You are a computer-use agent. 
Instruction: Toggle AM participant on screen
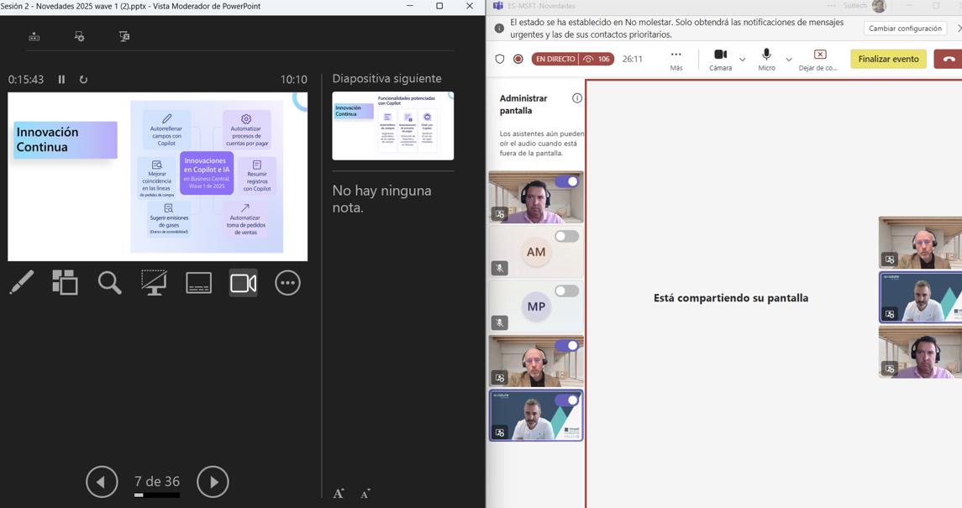point(567,236)
